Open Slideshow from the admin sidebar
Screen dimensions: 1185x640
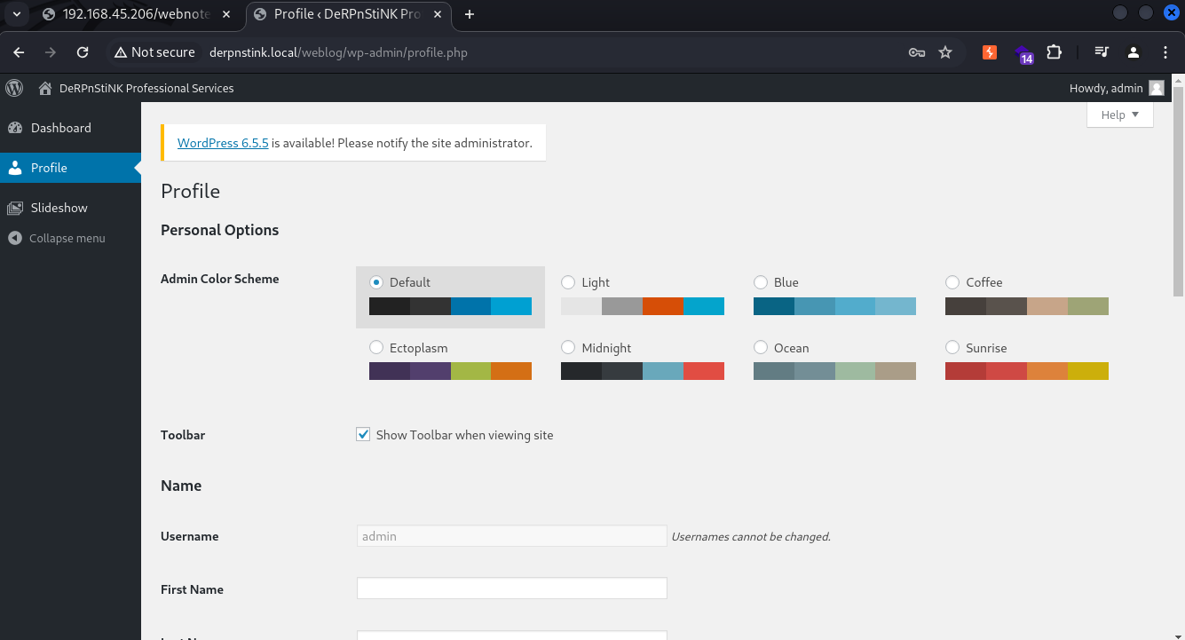[70, 208]
